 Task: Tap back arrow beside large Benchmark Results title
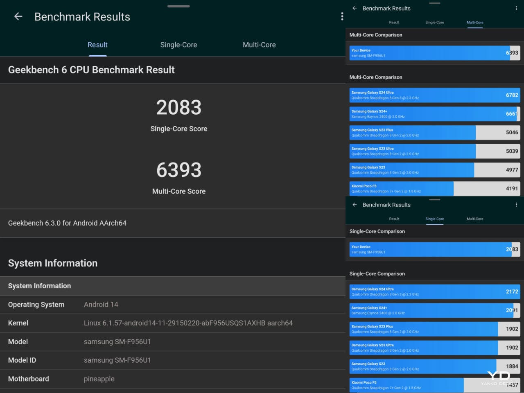(18, 16)
